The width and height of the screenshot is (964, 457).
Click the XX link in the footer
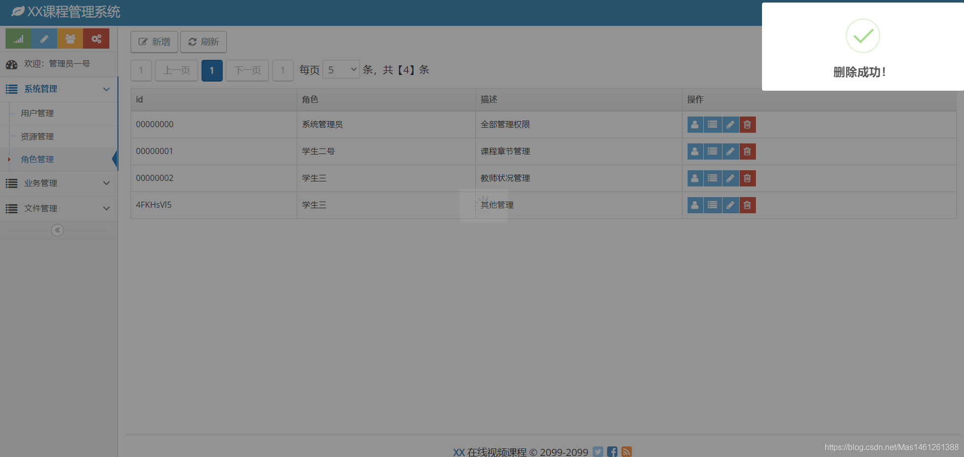click(459, 452)
